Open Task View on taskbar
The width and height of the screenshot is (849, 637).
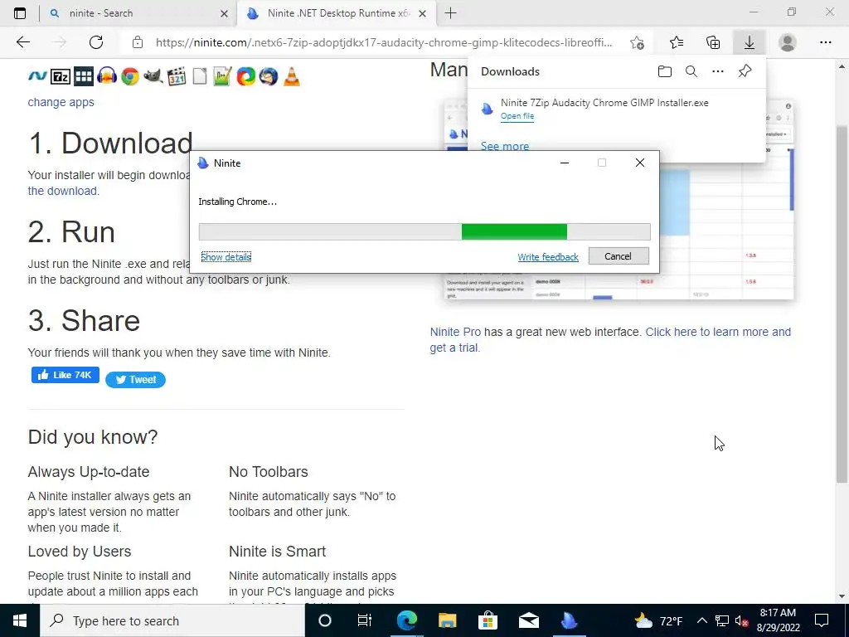point(365,620)
